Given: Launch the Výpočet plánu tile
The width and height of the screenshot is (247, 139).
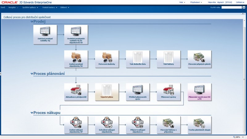Looking at the screenshot, I should pyautogui.click(x=107, y=92).
